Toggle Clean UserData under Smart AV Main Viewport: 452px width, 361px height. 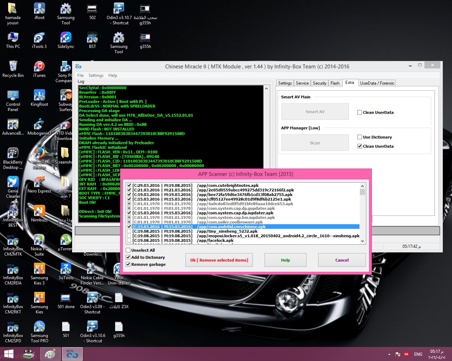pos(359,112)
